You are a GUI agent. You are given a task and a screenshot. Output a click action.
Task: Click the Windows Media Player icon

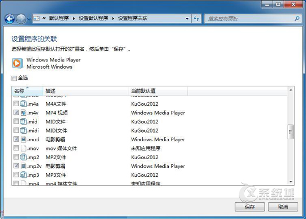click(x=17, y=63)
